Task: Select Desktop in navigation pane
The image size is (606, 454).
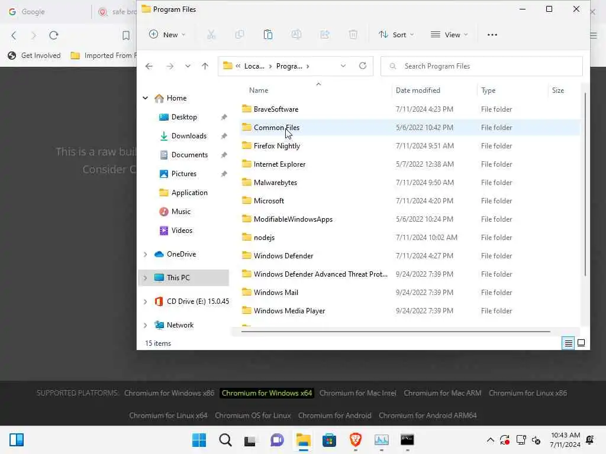Action: coord(184,117)
